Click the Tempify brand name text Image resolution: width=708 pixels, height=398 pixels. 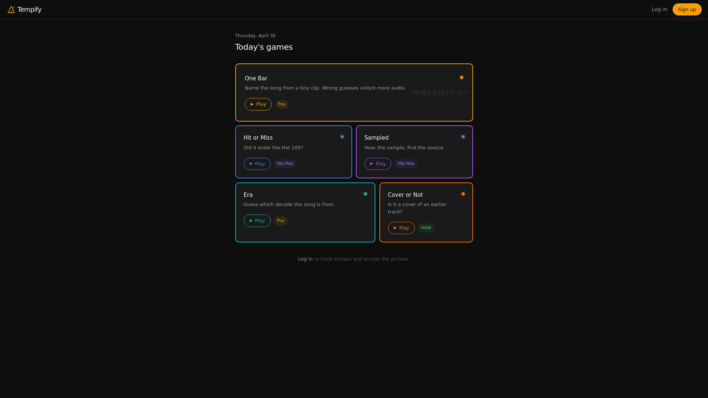(x=29, y=10)
